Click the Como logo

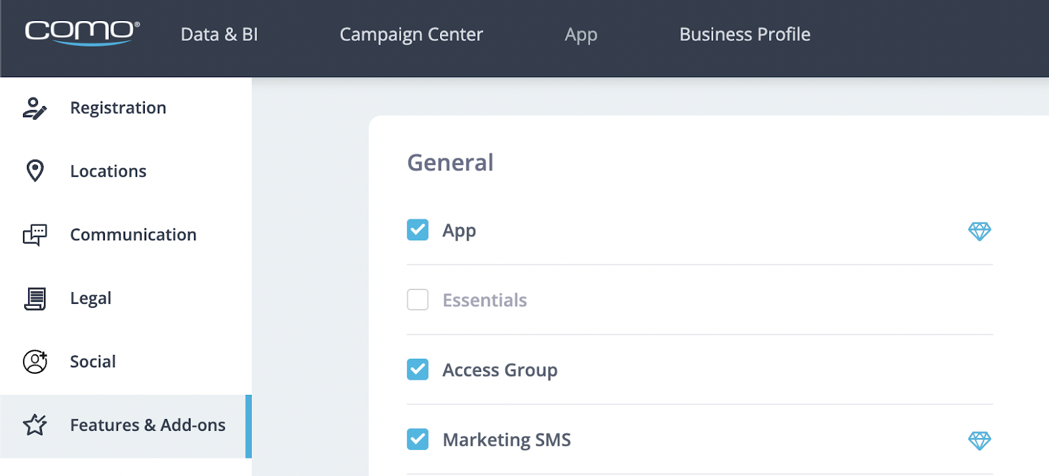82,33
